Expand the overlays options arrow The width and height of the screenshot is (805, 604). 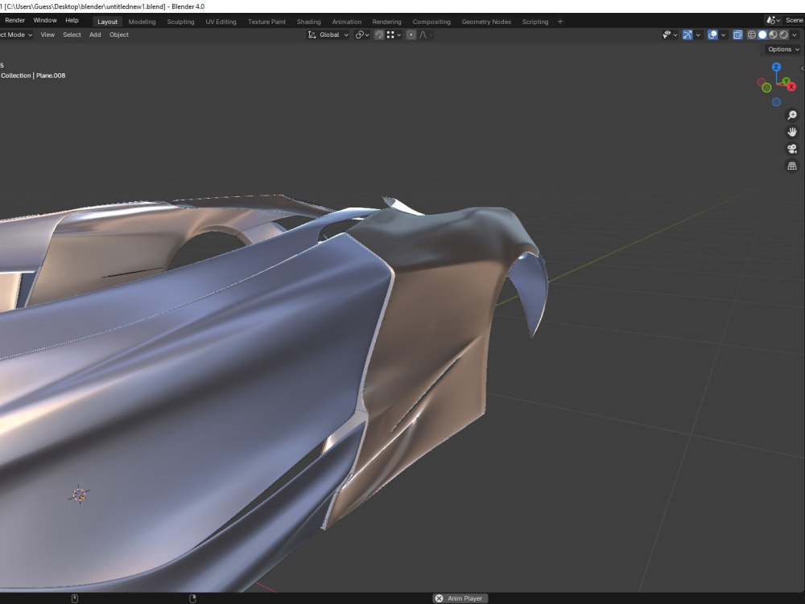[724, 35]
